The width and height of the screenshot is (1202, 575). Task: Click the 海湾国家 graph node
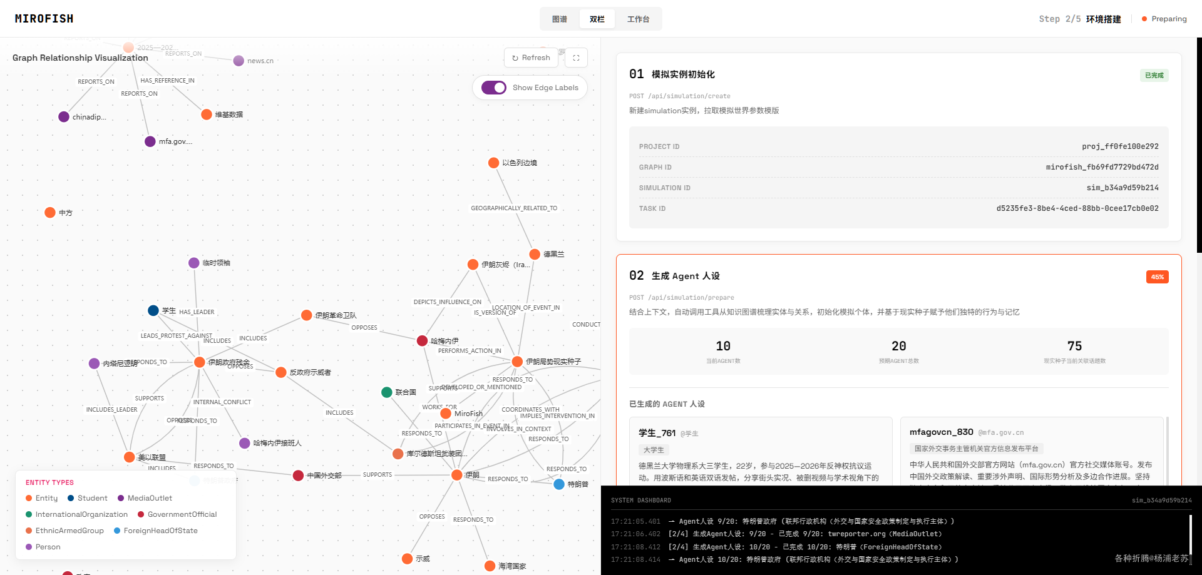490,566
